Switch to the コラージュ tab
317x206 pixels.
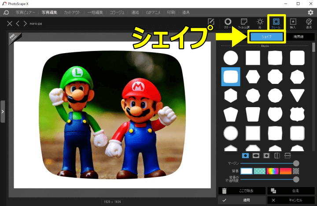click(x=117, y=12)
